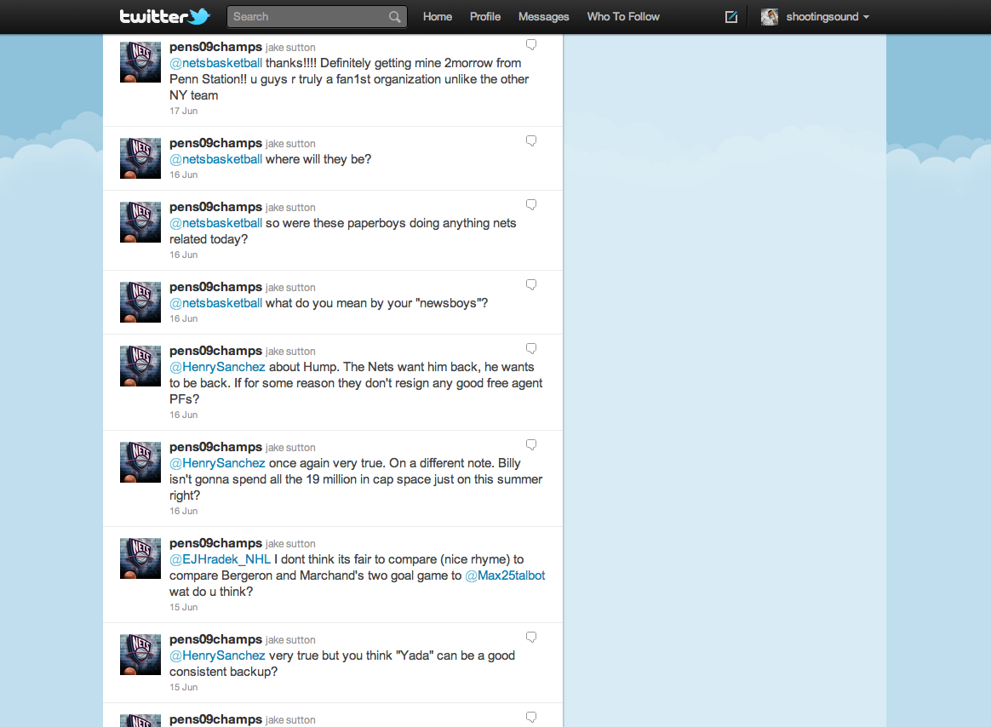Click '17 Jun' timestamp on 'thanks!!!!' tweet
The width and height of the screenshot is (991, 727).
(x=183, y=111)
